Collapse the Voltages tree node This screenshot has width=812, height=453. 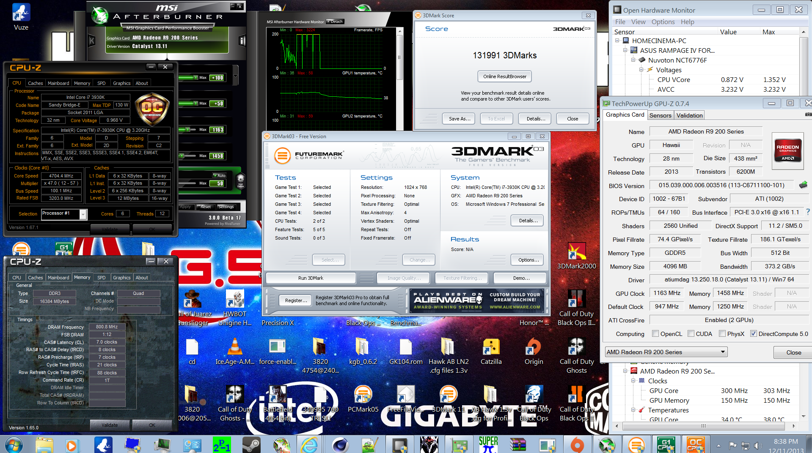click(641, 70)
